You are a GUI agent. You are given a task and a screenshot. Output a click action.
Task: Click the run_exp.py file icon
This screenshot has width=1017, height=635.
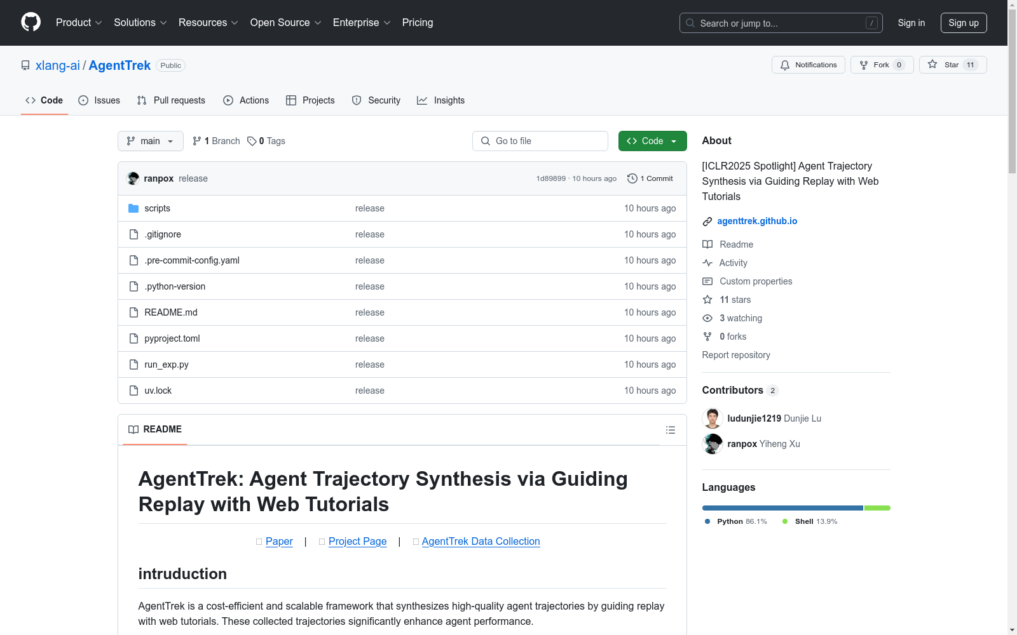133,364
